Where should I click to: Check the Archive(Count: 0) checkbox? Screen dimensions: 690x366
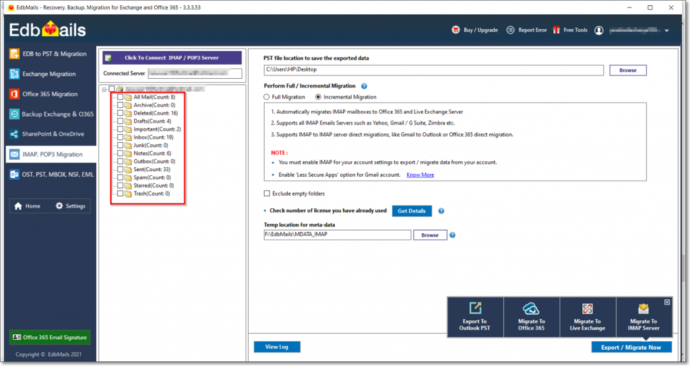(x=120, y=105)
